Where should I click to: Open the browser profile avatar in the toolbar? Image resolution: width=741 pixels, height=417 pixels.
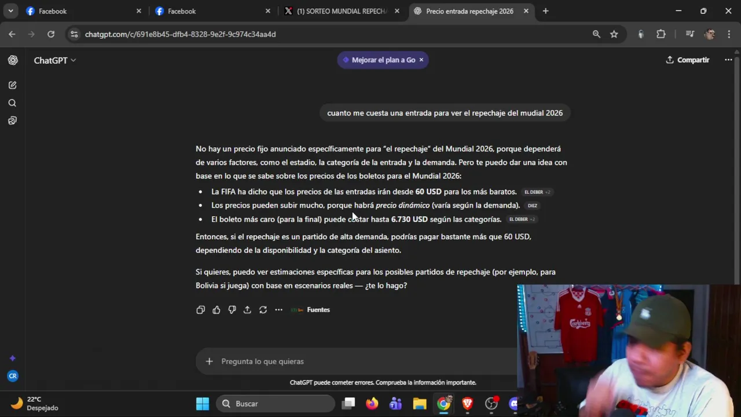709,34
